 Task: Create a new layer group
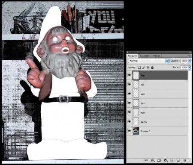coord(172,160)
